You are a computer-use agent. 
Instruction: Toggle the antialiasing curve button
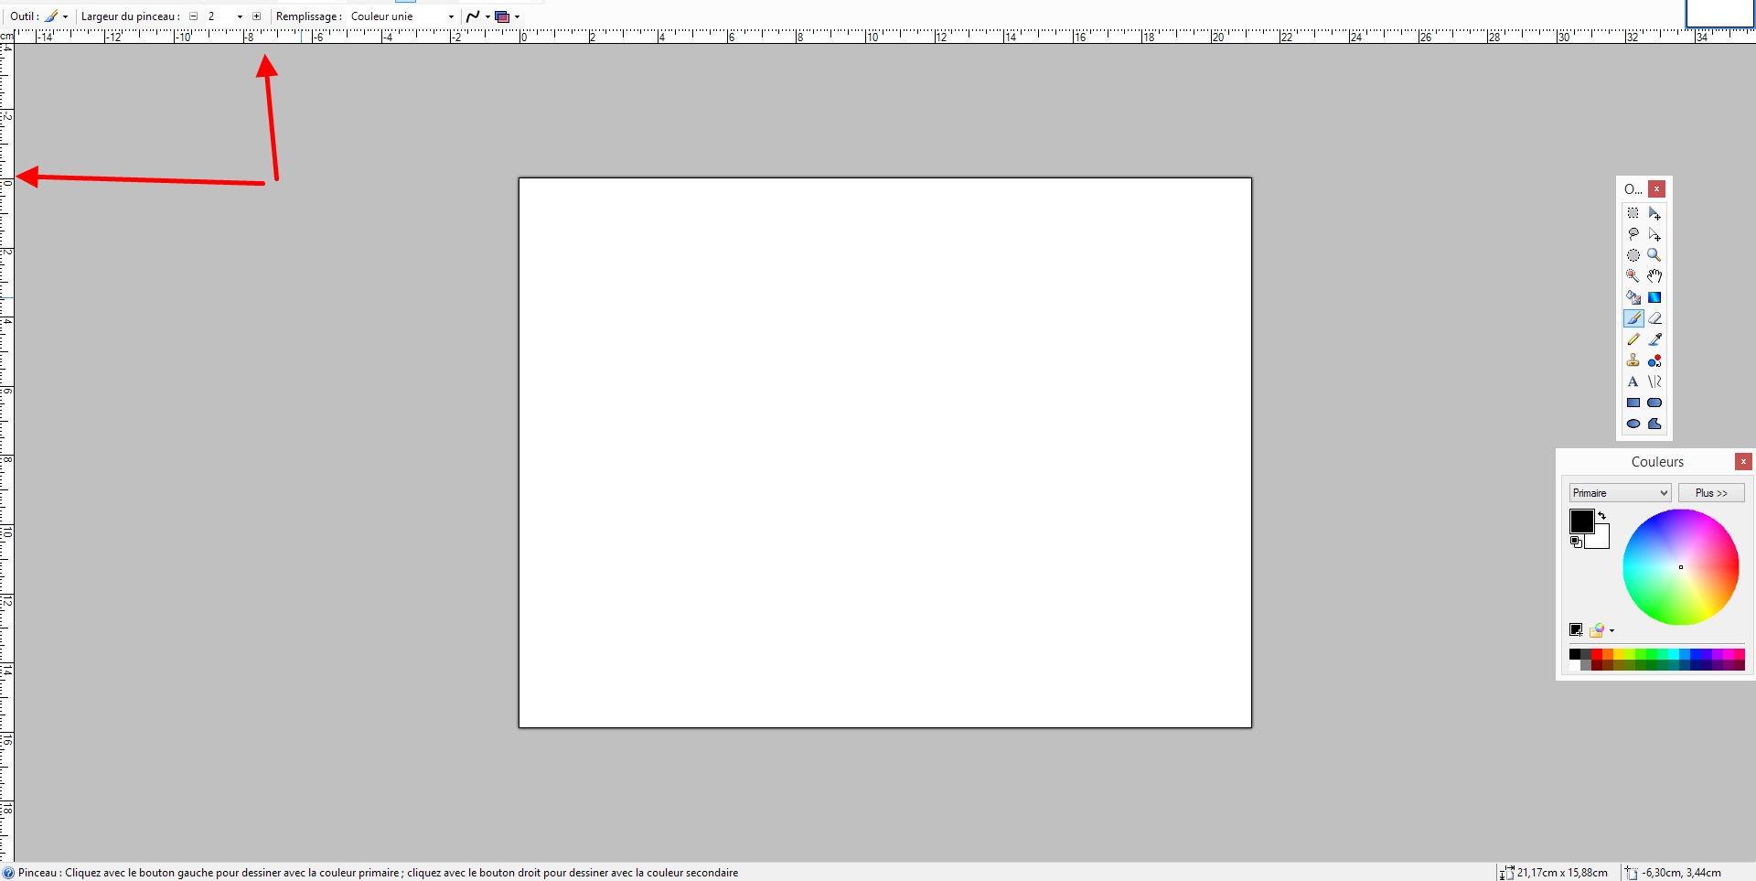pyautogui.click(x=476, y=16)
